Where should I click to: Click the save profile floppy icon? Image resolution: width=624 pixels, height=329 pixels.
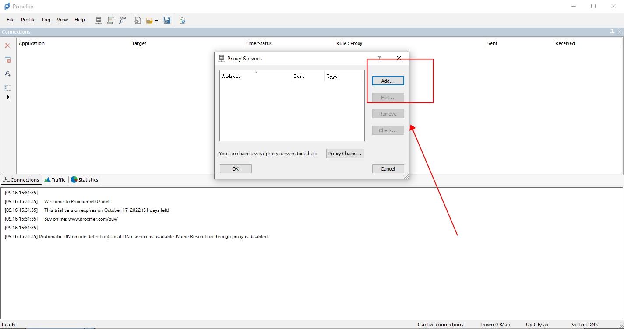[167, 20]
